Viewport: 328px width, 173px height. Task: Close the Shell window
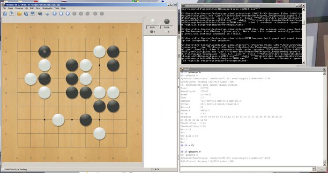pyautogui.click(x=324, y=69)
